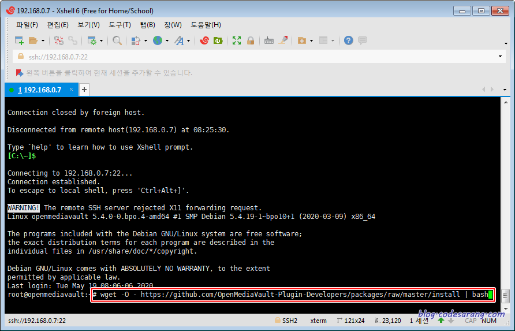This screenshot has width=515, height=331.
Task: Click the Layout panes toolbar icon
Action: (x=323, y=40)
